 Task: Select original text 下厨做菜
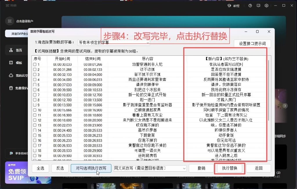click(x=147, y=135)
